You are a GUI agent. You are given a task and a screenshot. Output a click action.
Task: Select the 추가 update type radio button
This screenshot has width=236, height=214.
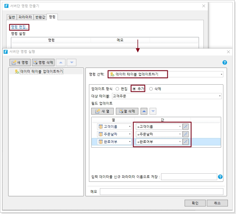pyautogui.click(x=134, y=89)
